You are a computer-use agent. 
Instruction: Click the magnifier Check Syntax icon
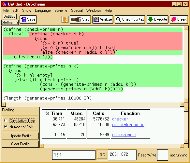119,19
